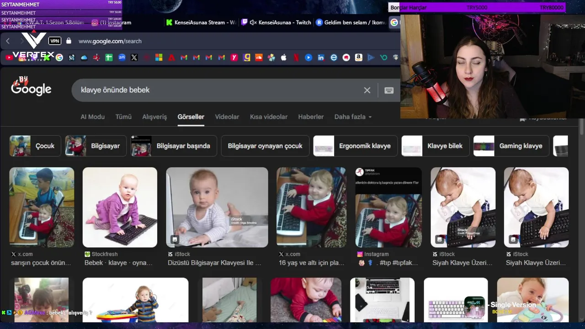Select the Bilgisayar filter chip
This screenshot has width=585, height=329.
tap(96, 146)
